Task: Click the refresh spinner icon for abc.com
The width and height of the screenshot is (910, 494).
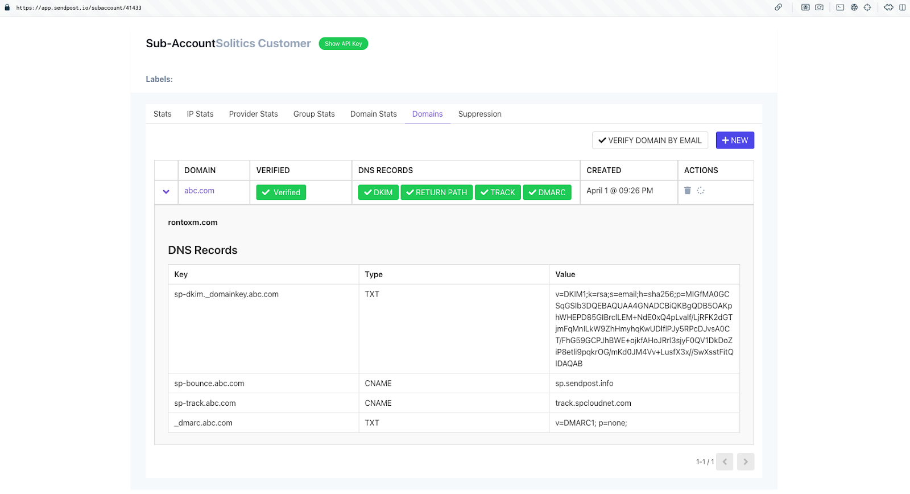Action: (701, 191)
